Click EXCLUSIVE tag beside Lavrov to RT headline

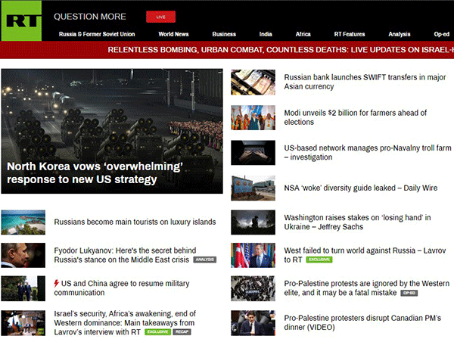319,260
